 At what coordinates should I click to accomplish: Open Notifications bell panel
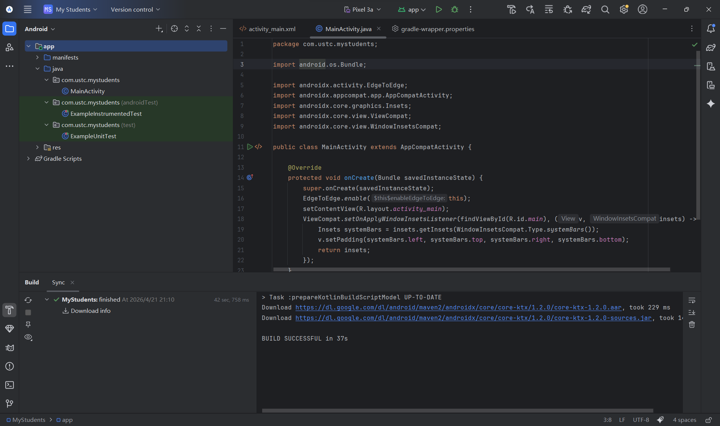[x=711, y=29]
